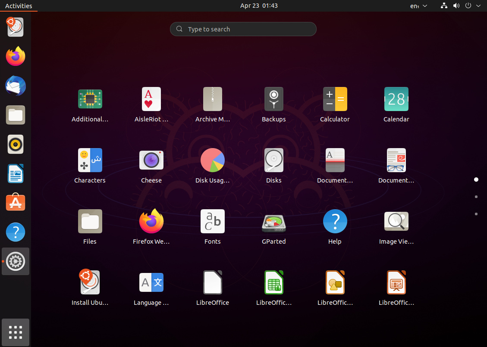Launch the Backups app
The width and height of the screenshot is (487, 347).
pos(273,99)
